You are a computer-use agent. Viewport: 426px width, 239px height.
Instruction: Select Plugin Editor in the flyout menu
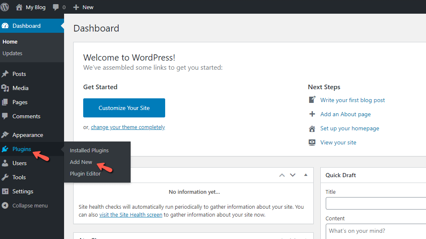pyautogui.click(x=85, y=173)
